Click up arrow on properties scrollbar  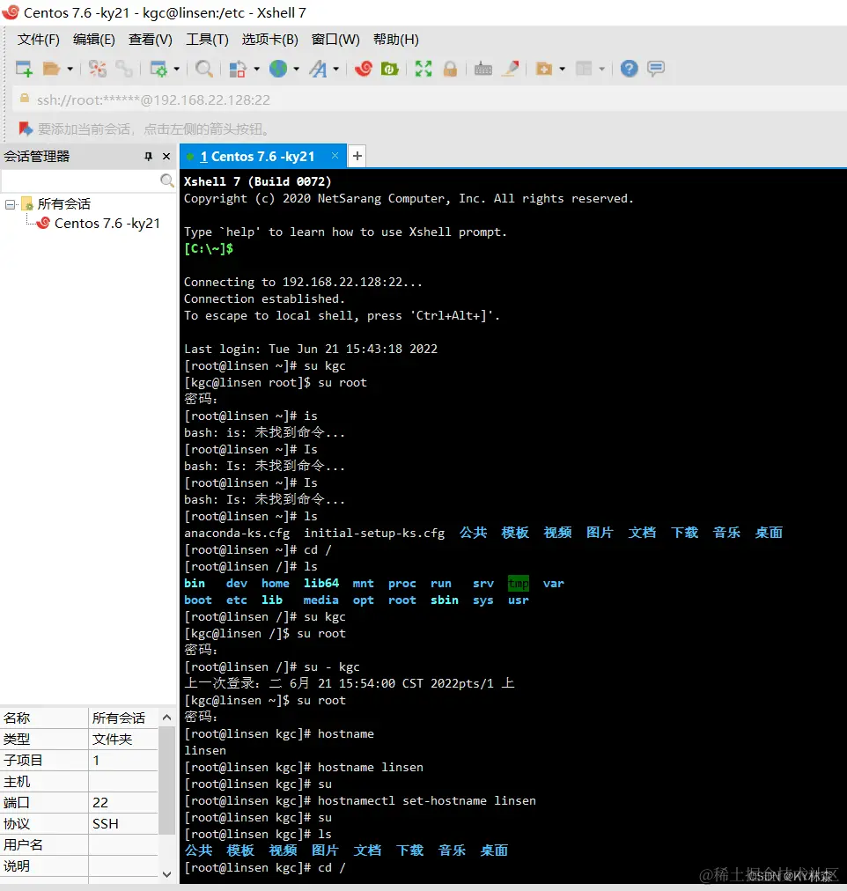166,718
